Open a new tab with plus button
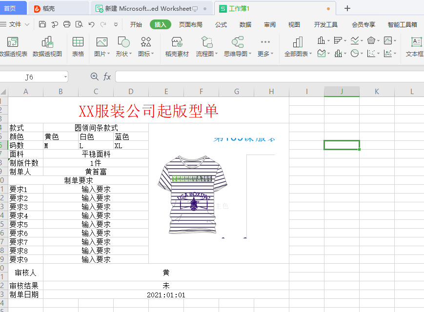424x312 pixels. pyautogui.click(x=347, y=8)
